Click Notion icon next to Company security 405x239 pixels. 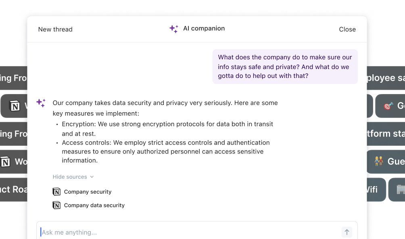56,192
